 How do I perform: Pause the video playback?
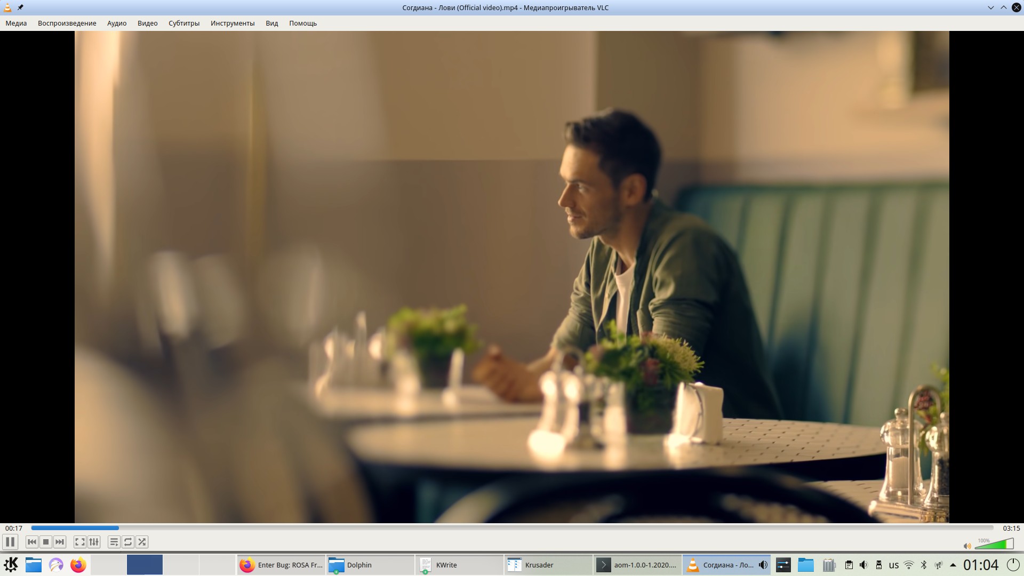click(10, 542)
